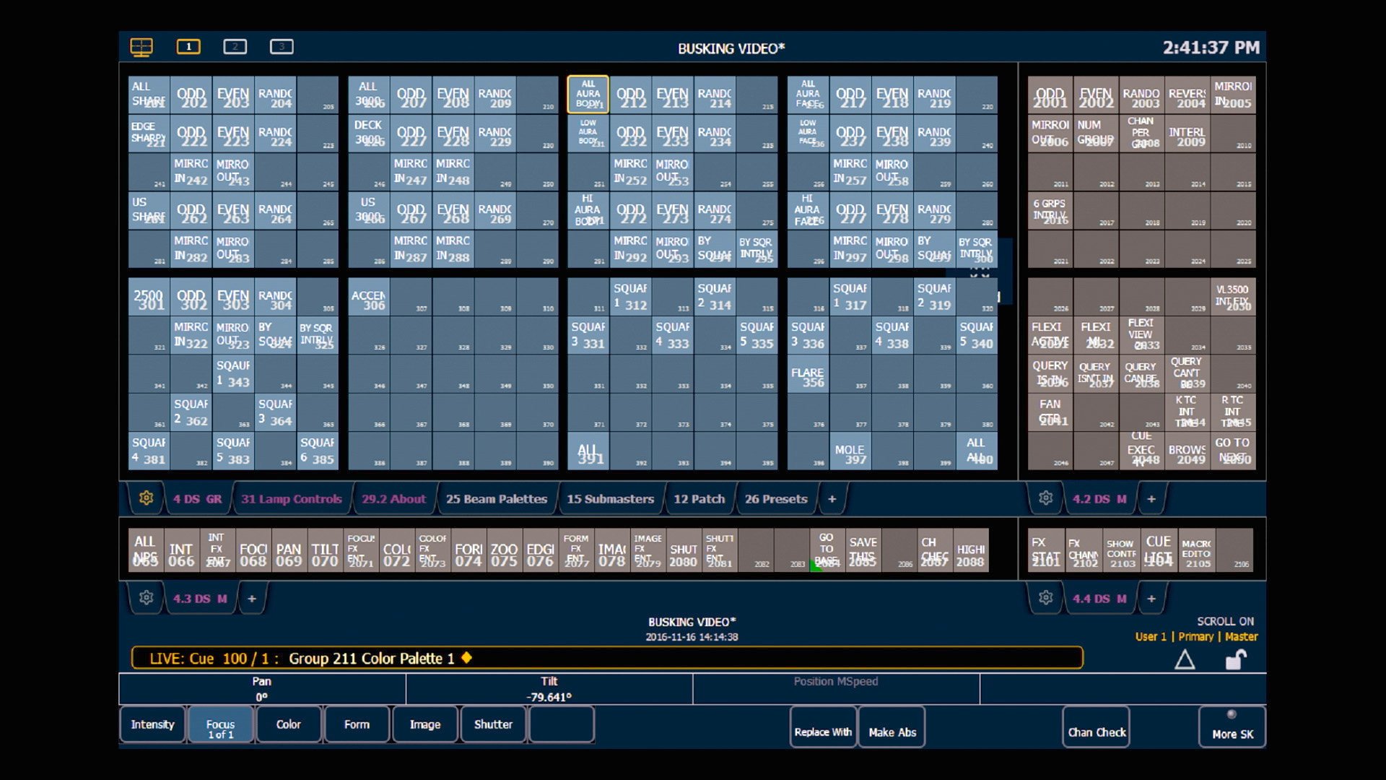This screenshot has height=780, width=1386.
Task: Run macro tile GO TO NEXT 2050
Action: 1233,451
